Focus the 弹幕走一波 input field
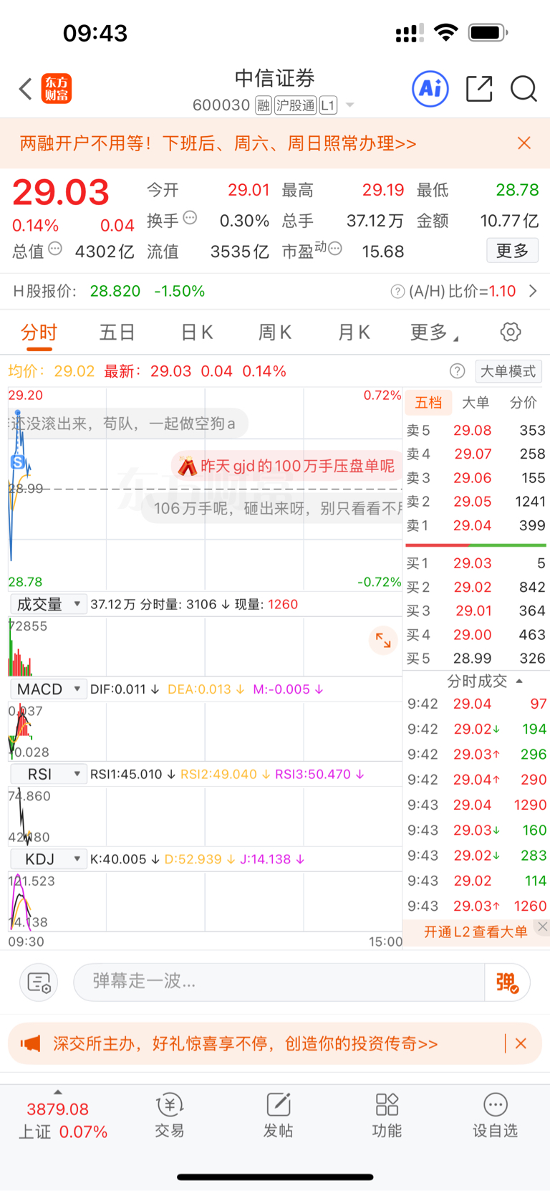 click(x=279, y=982)
